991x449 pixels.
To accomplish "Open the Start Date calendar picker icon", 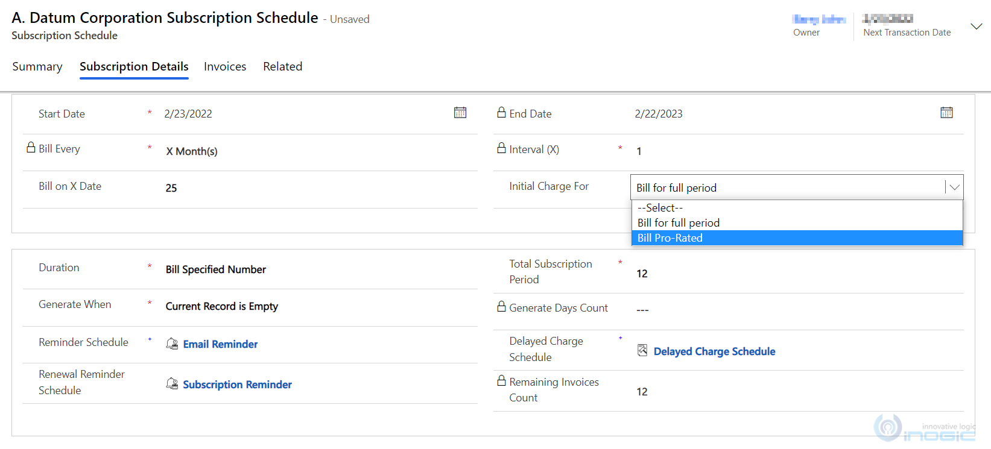I will click(460, 113).
